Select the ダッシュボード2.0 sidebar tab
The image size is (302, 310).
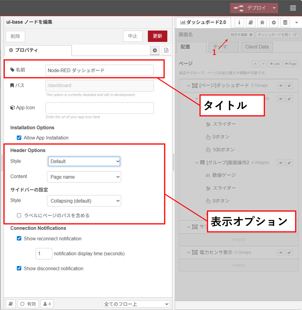pos(203,22)
